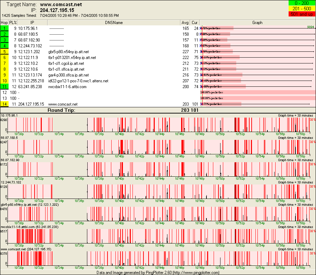Screen dimensions: 316x275
Task: Click the 9894 max latency label
Action: click(x=311, y=27)
